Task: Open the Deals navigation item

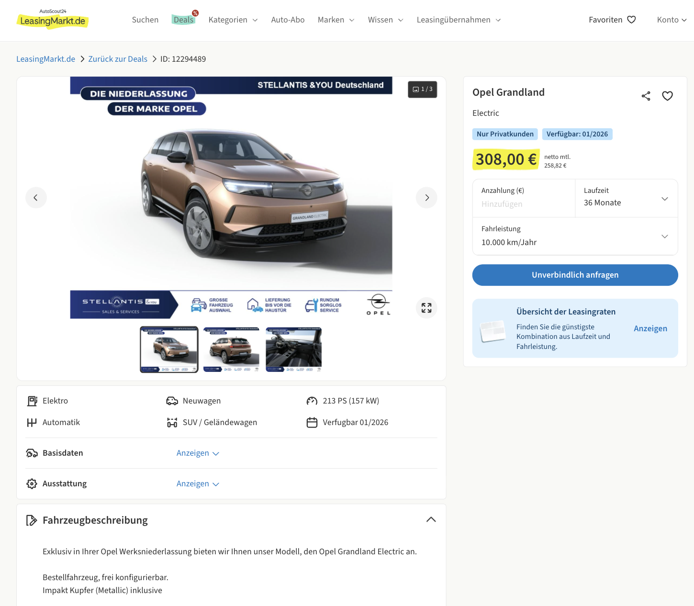Action: coord(183,20)
